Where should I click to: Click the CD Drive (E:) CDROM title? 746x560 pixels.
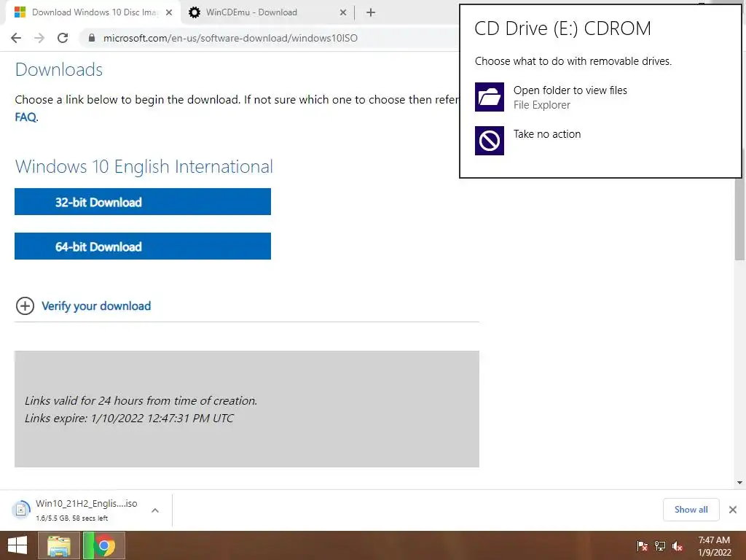point(562,28)
